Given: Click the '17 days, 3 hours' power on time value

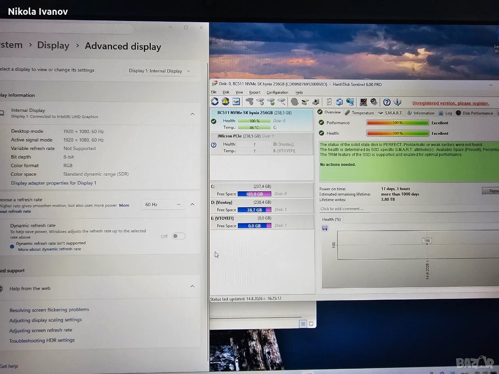Looking at the screenshot, I should pyautogui.click(x=395, y=189).
